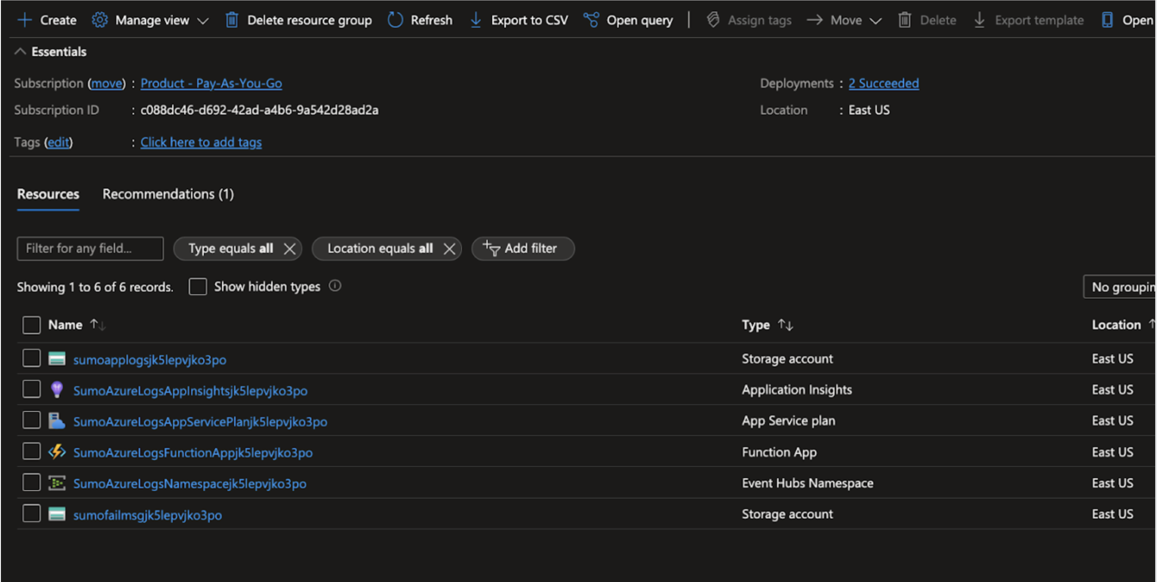Click the Filter for any field input box
This screenshot has width=1157, height=582.
[90, 248]
